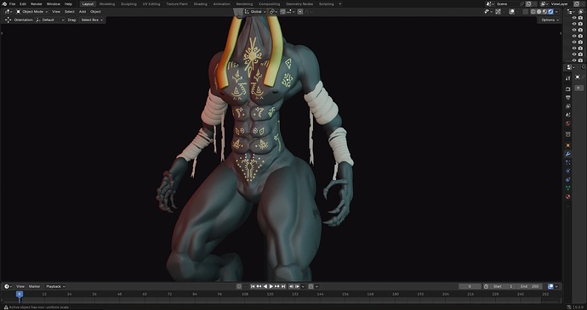Open Orientation Default dropdown

[x=50, y=20]
